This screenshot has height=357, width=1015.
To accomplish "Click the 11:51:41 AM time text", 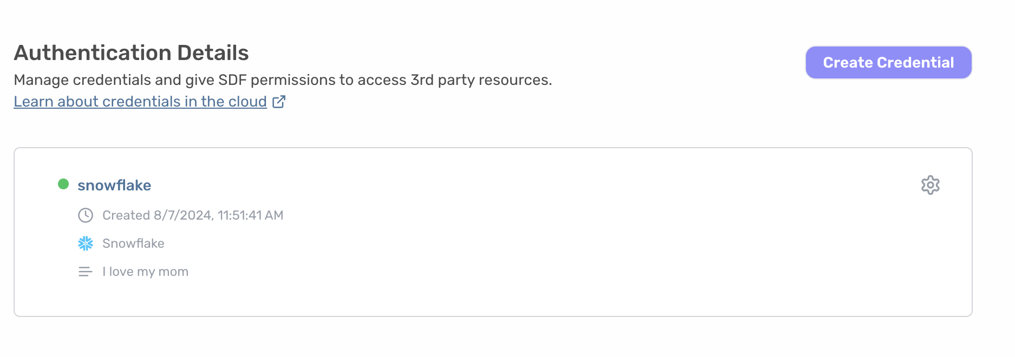I will click(x=250, y=215).
